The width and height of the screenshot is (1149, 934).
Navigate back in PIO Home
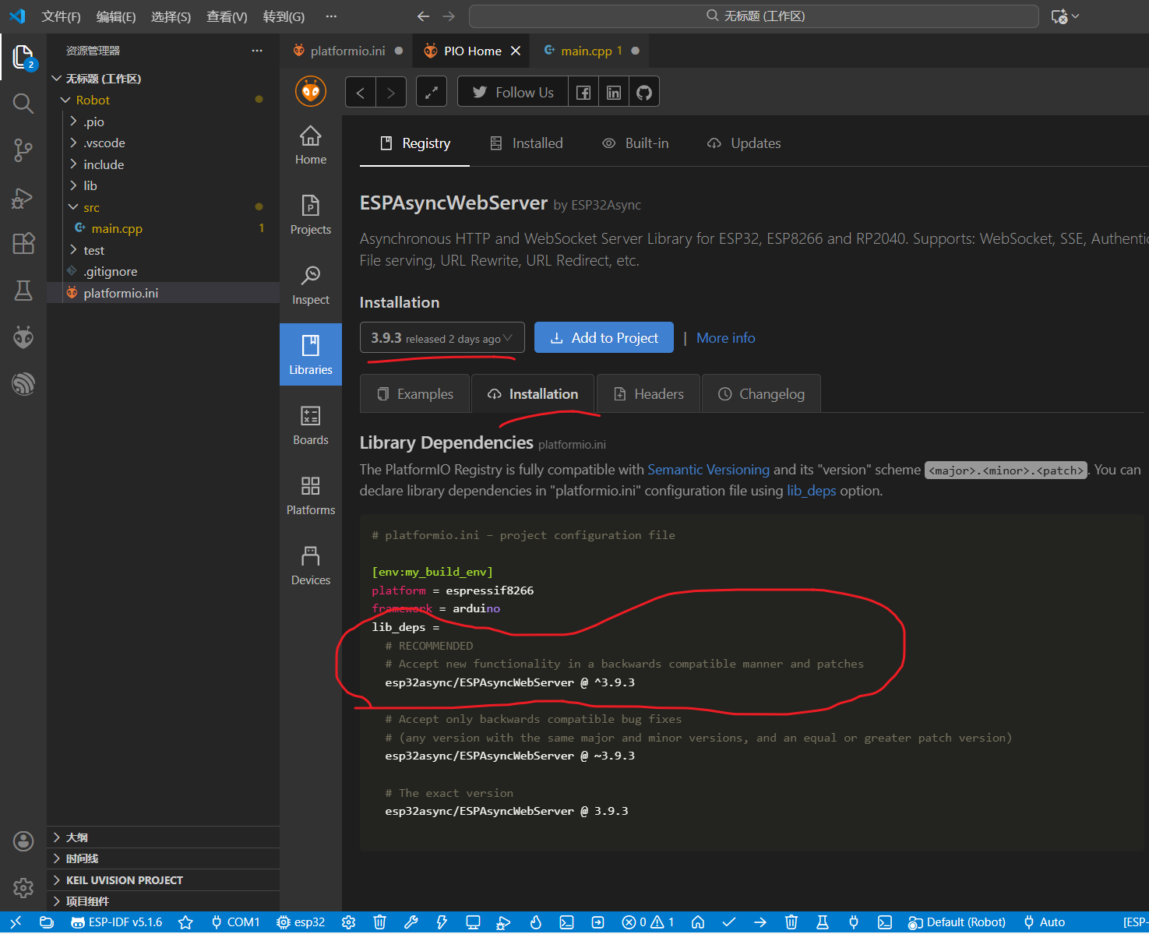361,92
